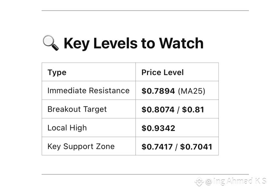269x190 pixels.
Task: Open the @Ing Ahmad K S watermark handle
Action: pos(235,181)
